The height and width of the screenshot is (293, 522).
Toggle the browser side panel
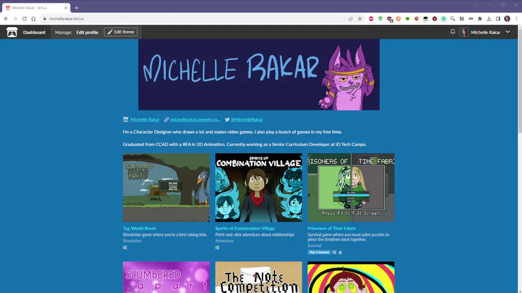(x=498, y=19)
